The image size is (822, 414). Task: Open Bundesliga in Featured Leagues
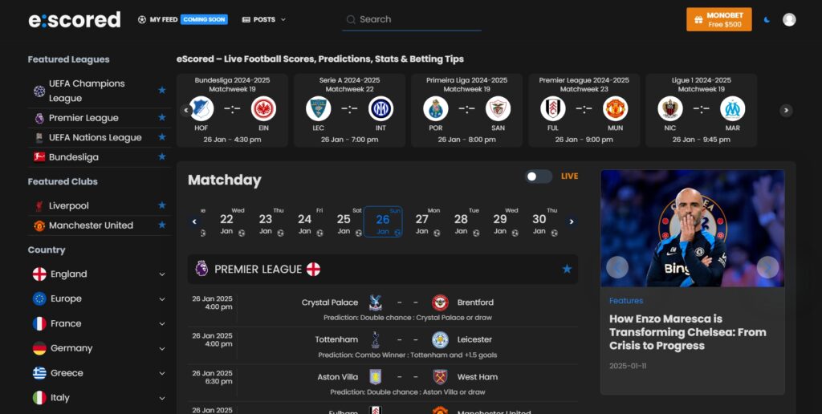pos(73,157)
